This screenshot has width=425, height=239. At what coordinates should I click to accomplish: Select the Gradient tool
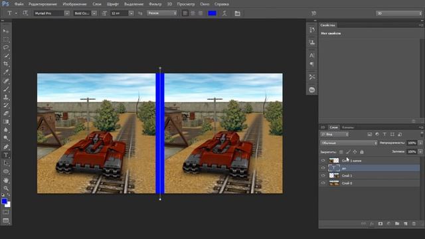[x=6, y=121]
